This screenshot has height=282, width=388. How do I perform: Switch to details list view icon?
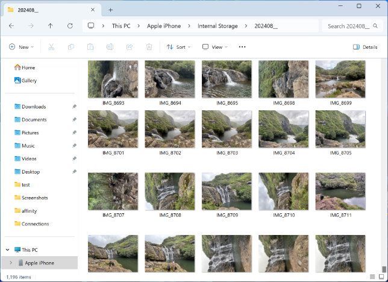click(x=372, y=277)
